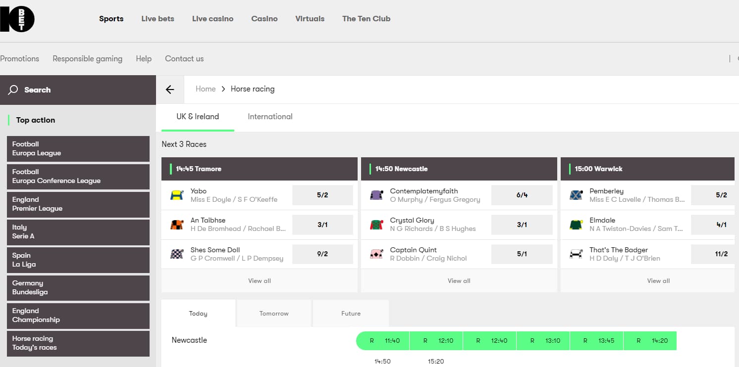Open Live bets from top navigation

[x=158, y=19]
